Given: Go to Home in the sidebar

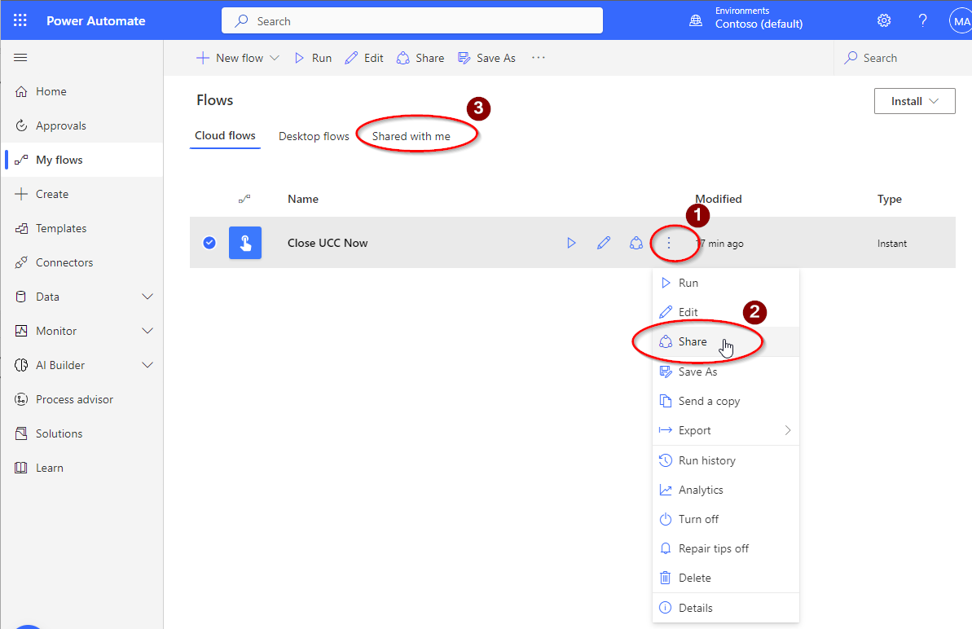Looking at the screenshot, I should pyautogui.click(x=81, y=92).
